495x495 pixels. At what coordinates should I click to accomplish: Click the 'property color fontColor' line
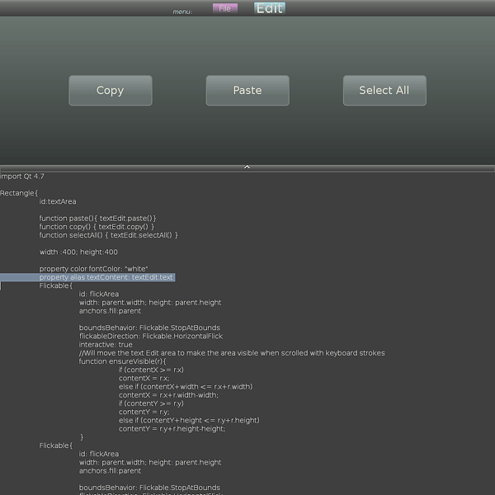point(93,269)
